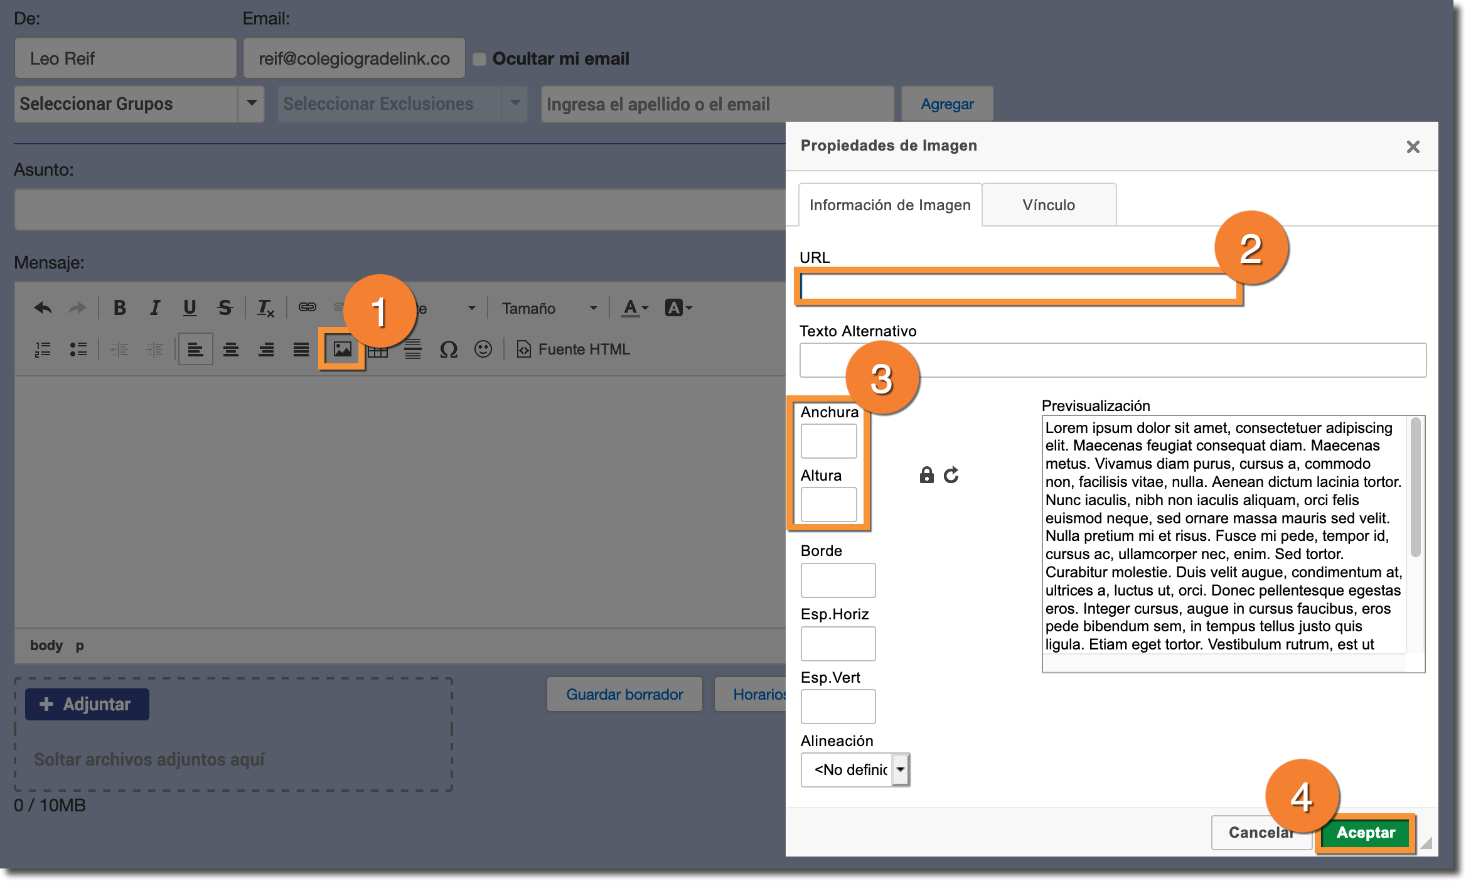Click the Undo arrow icon
Image resolution: width=1466 pixels, height=881 pixels.
43,308
